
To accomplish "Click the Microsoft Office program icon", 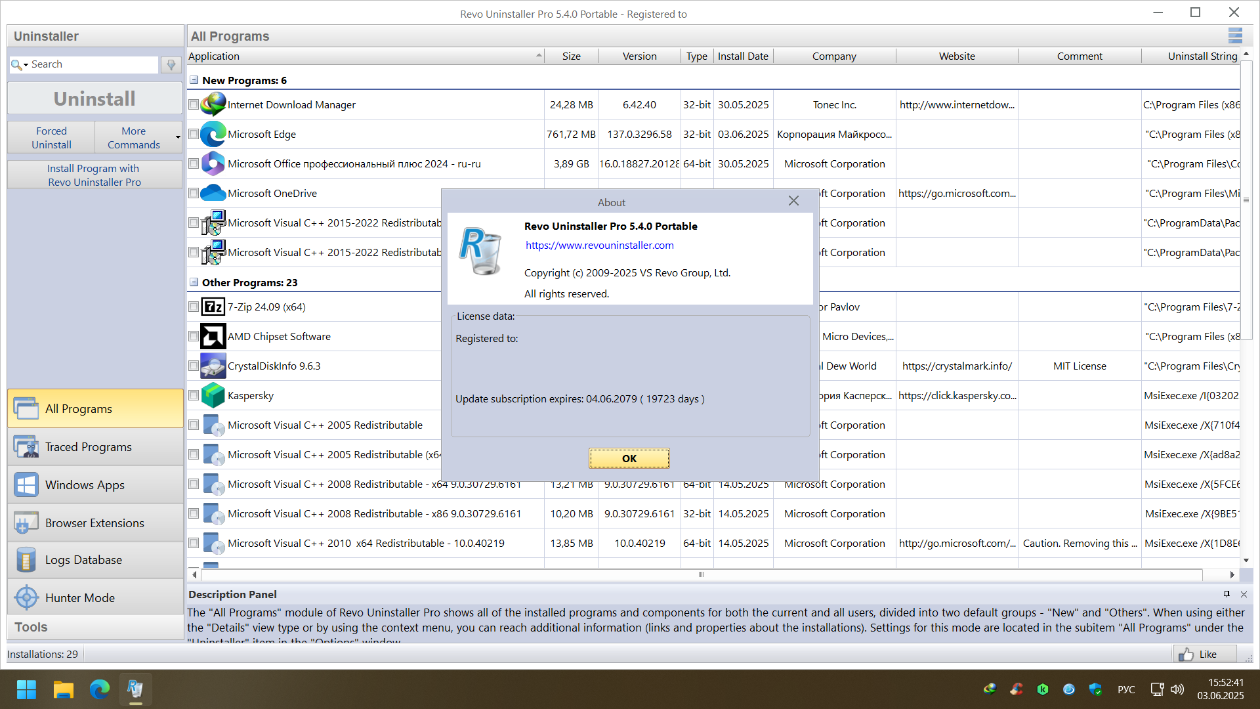I will pos(213,163).
